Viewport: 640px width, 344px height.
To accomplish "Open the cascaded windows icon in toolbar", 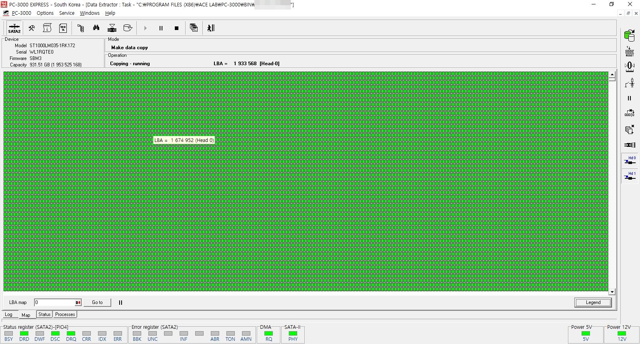I will click(x=194, y=28).
